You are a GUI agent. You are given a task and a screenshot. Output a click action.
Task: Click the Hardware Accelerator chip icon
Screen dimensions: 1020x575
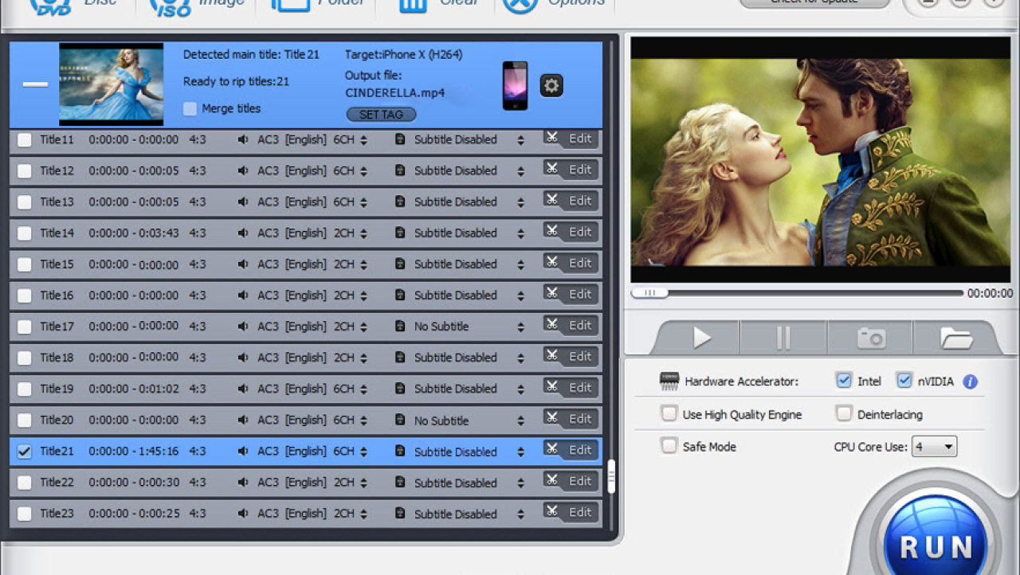(x=669, y=381)
